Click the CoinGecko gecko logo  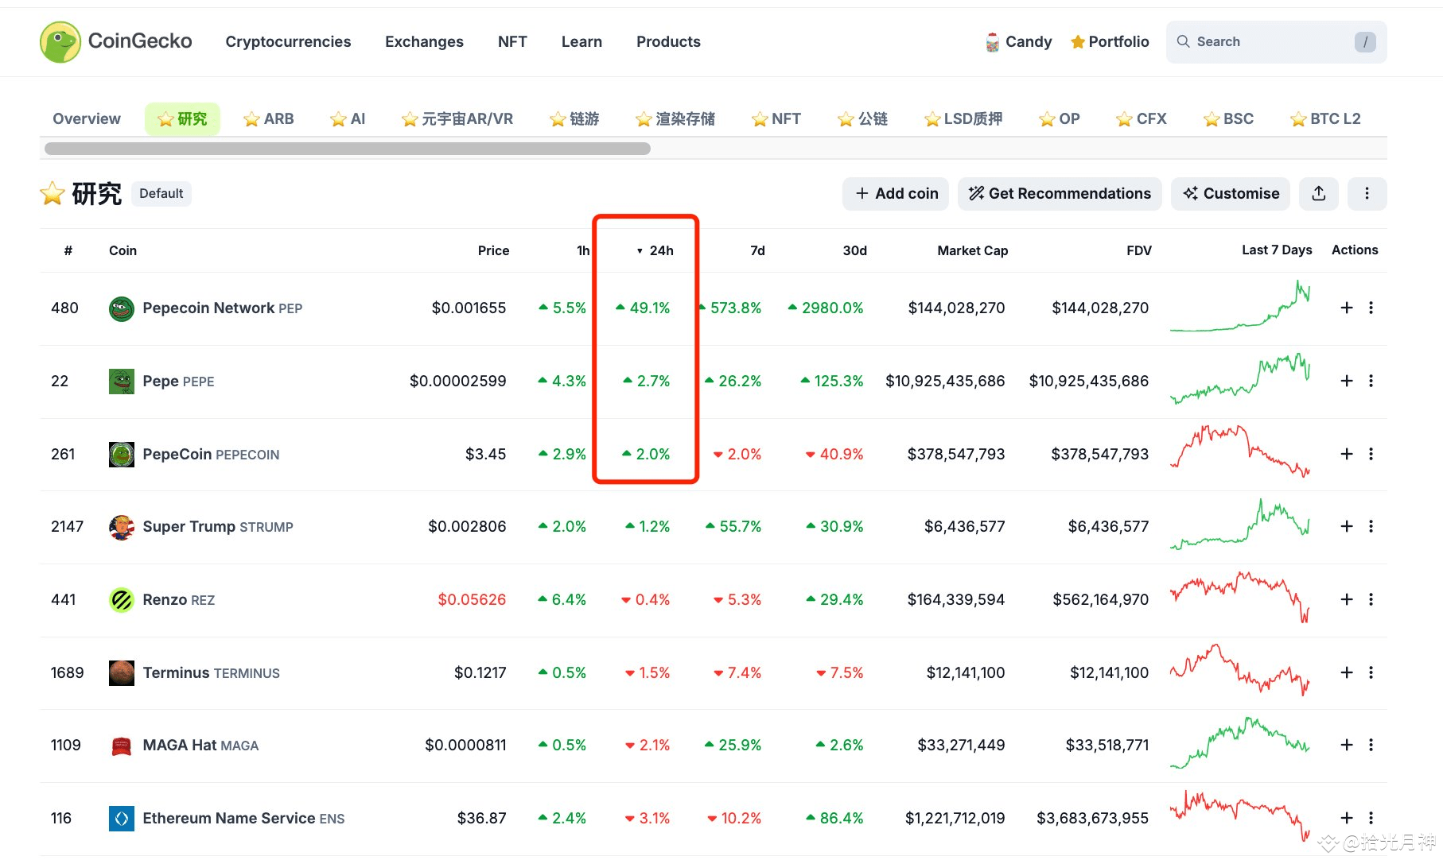[x=60, y=41]
